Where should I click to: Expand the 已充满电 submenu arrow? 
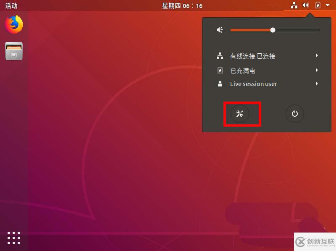317,70
